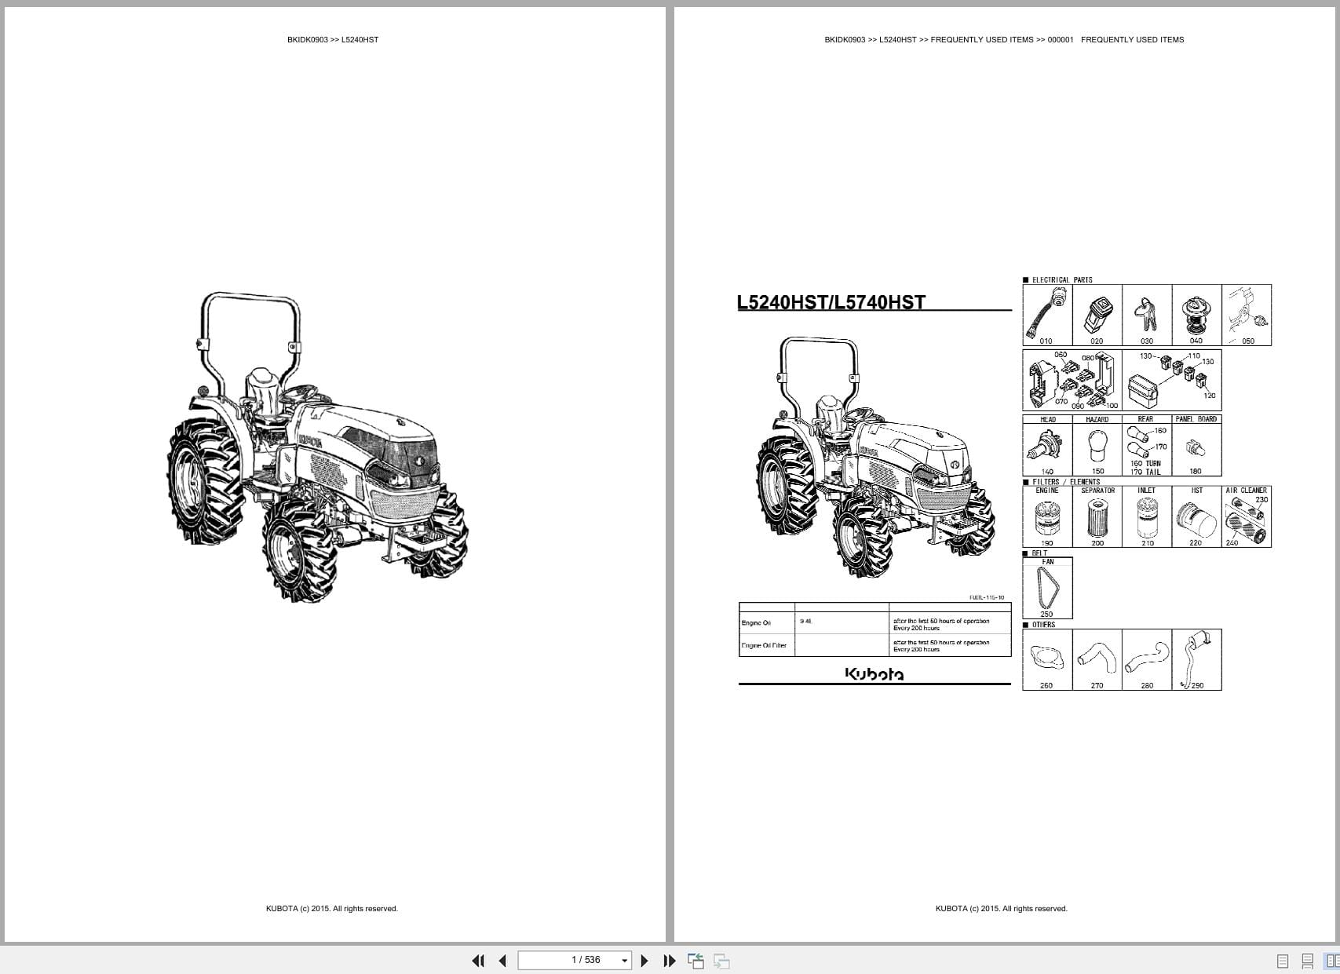Select electrical part 010 image

tap(1047, 315)
